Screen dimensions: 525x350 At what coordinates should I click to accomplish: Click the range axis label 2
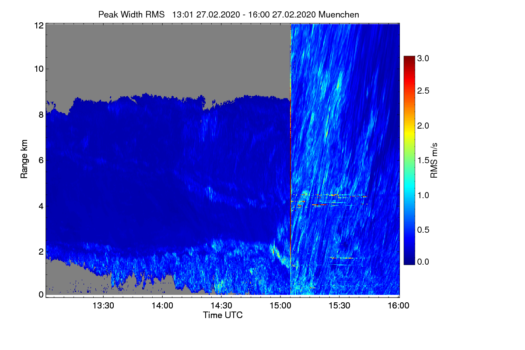41,251
